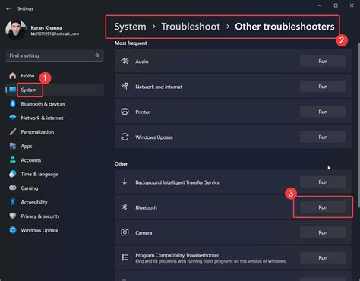The width and height of the screenshot is (360, 281).
Task: Open Apps settings
Action: (x=55, y=146)
